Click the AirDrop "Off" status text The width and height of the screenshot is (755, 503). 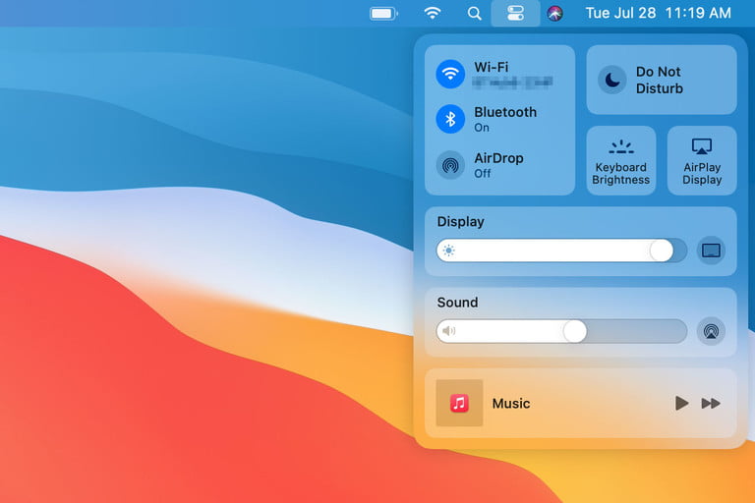483,173
